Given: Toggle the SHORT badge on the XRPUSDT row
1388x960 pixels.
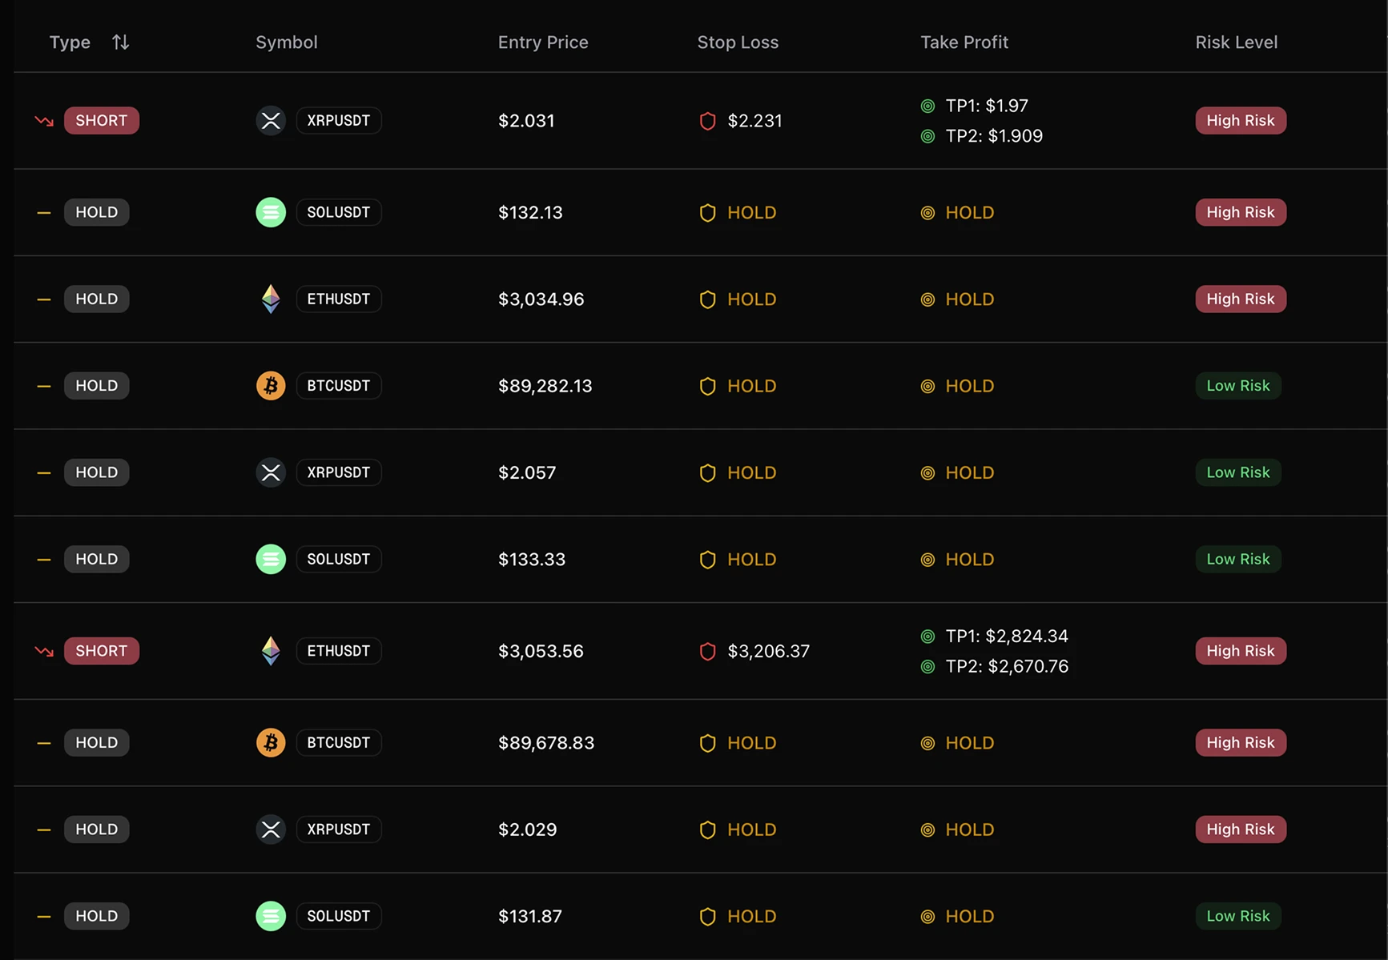Looking at the screenshot, I should tap(101, 120).
